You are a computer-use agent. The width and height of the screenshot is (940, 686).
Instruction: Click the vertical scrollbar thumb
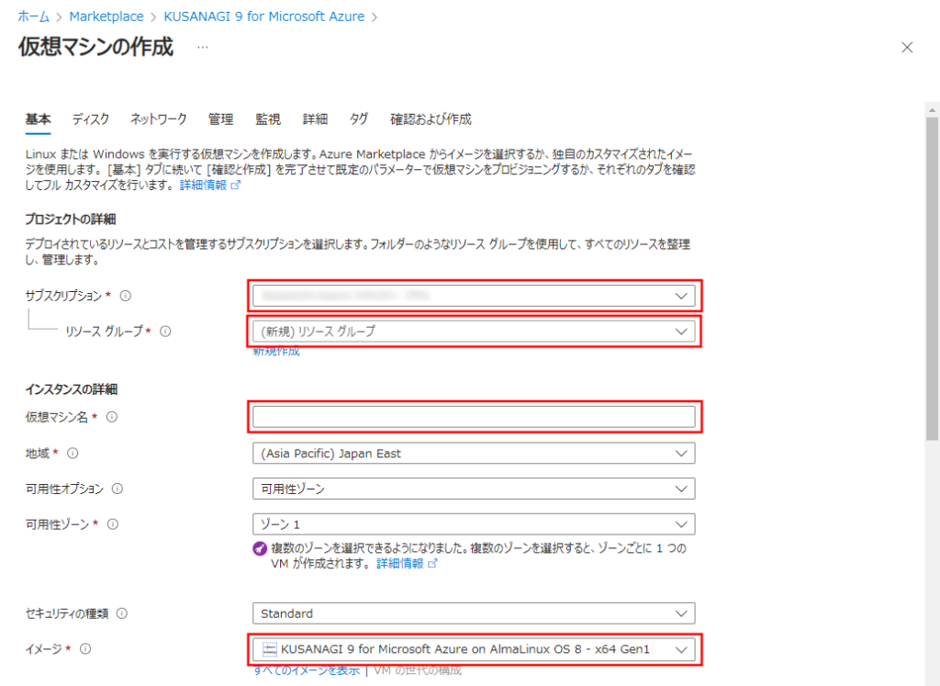pyautogui.click(x=932, y=279)
